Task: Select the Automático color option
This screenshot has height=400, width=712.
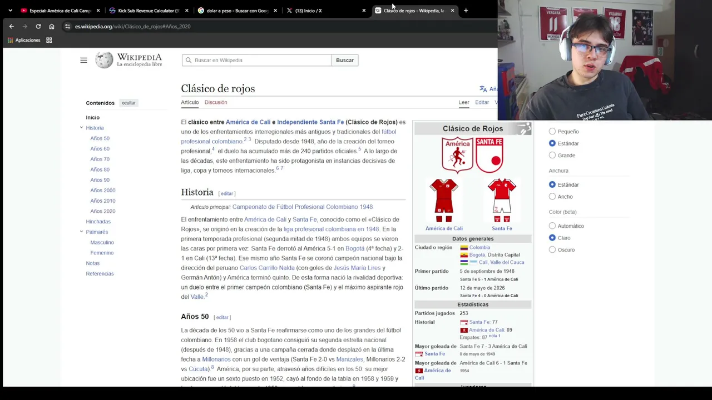Action: [x=552, y=226]
